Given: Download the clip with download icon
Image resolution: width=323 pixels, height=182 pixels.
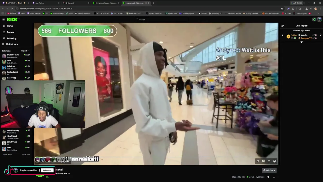Looking at the screenshot, I should click(274, 177).
